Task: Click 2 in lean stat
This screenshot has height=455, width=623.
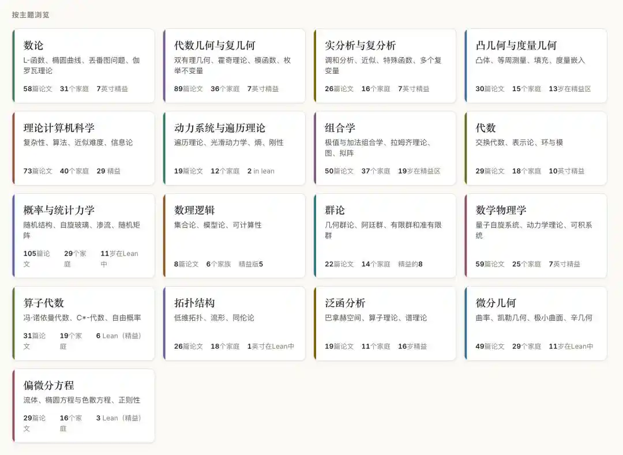Action: (261, 171)
